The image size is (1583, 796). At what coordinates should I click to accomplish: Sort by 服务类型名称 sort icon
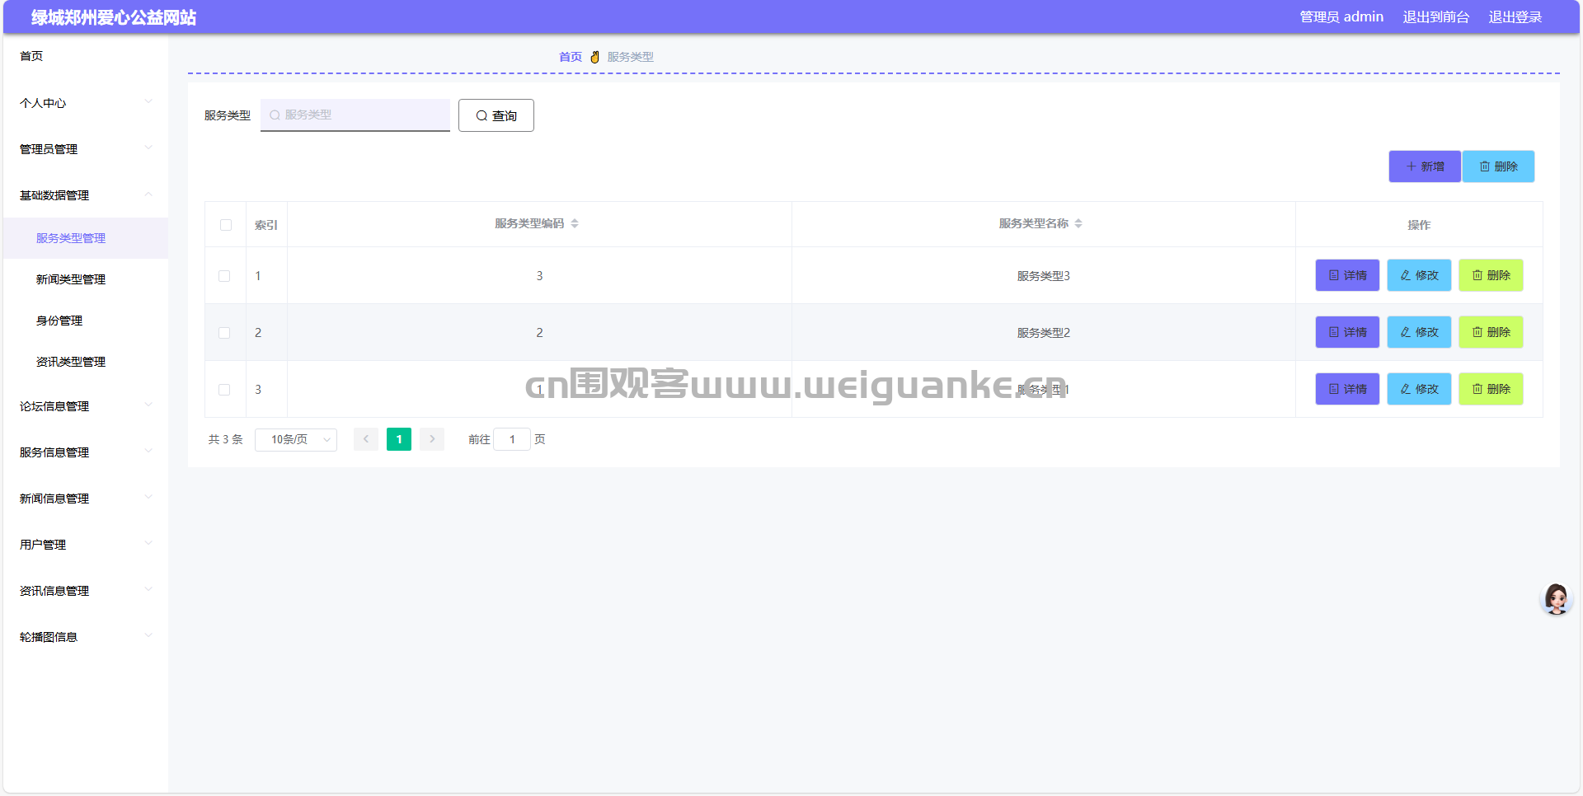[1078, 223]
